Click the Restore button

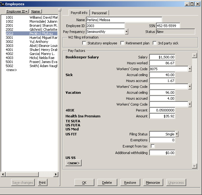coord(130,183)
